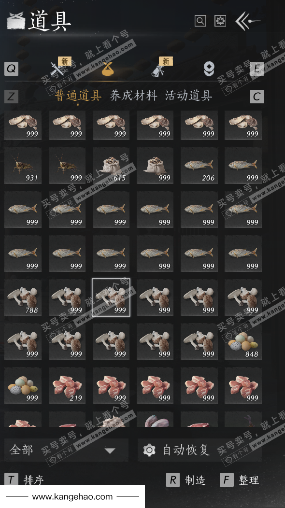
Task: Click the back arrow icon
Action: click(x=248, y=21)
